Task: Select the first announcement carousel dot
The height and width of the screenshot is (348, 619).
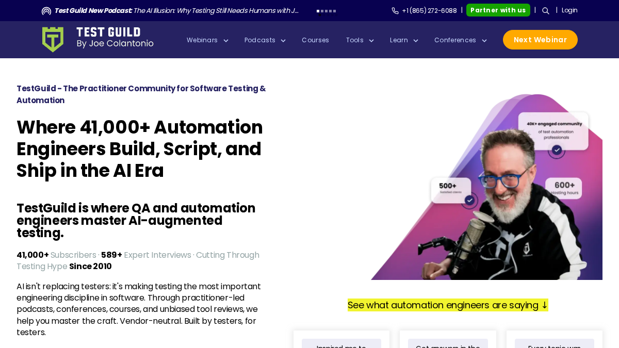Action: (318, 11)
